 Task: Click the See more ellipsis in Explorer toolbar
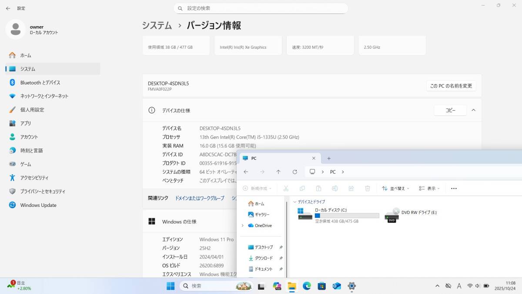click(454, 188)
